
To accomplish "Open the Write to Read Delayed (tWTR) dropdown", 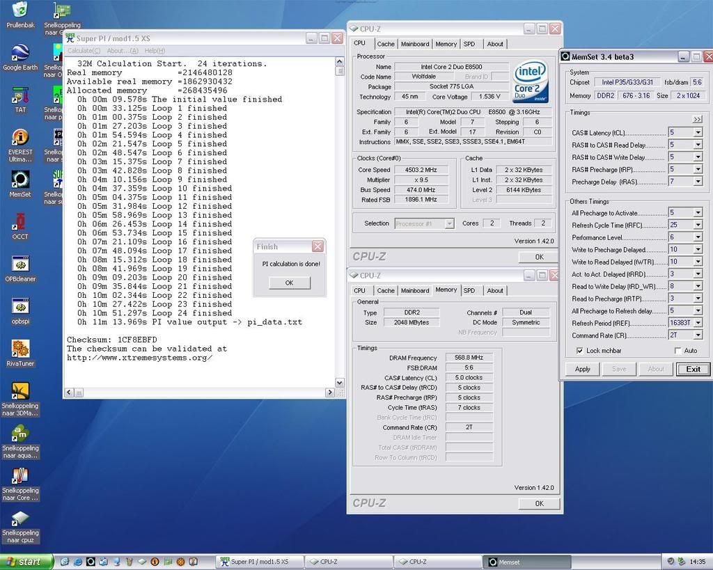I will pos(698,262).
